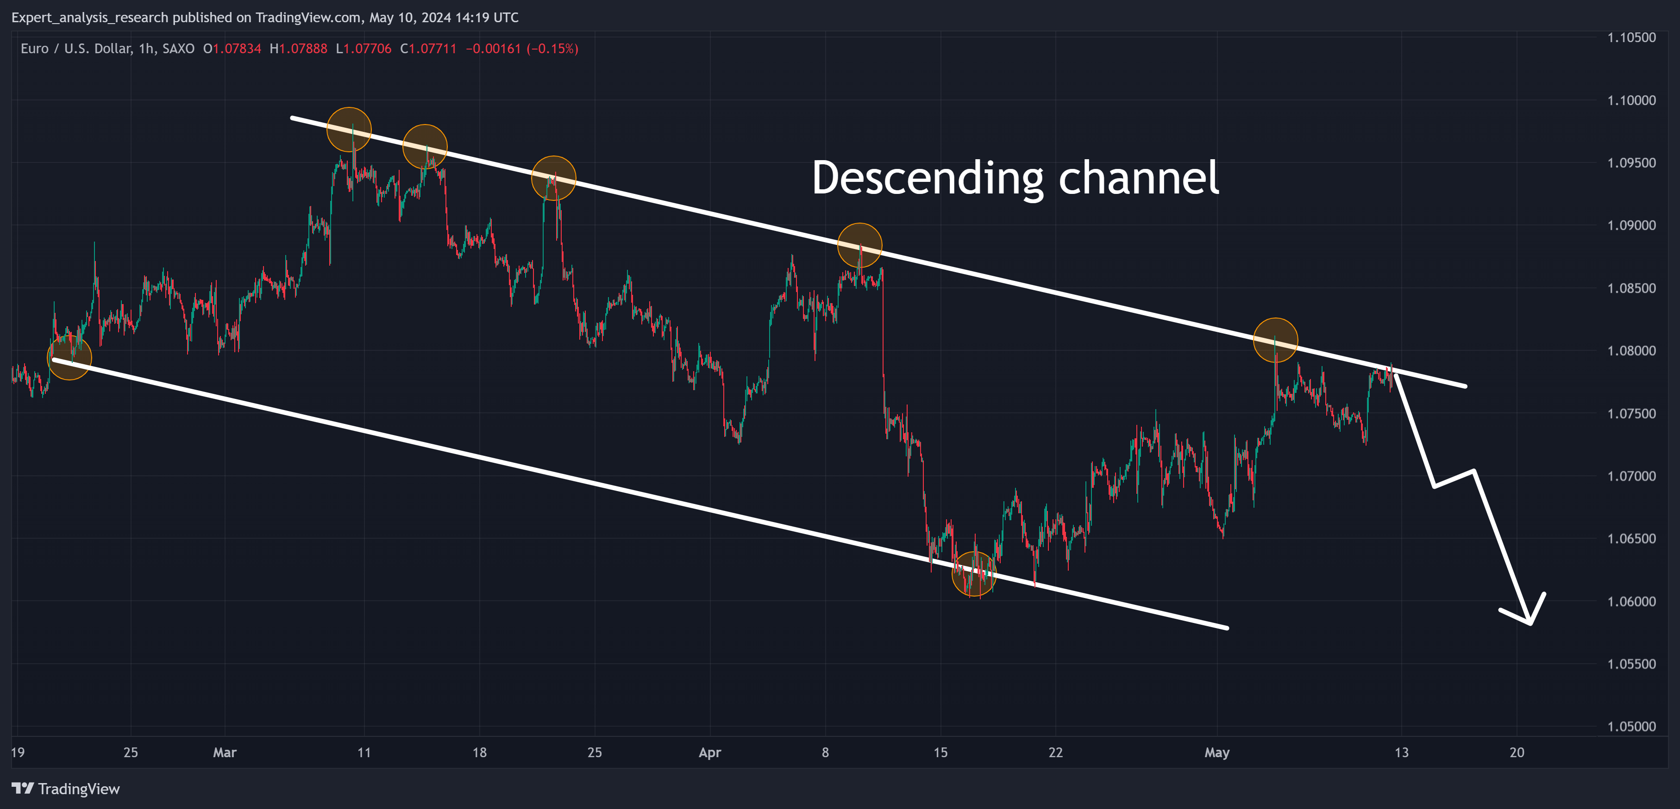Click the published-on header text at top

click(x=265, y=18)
